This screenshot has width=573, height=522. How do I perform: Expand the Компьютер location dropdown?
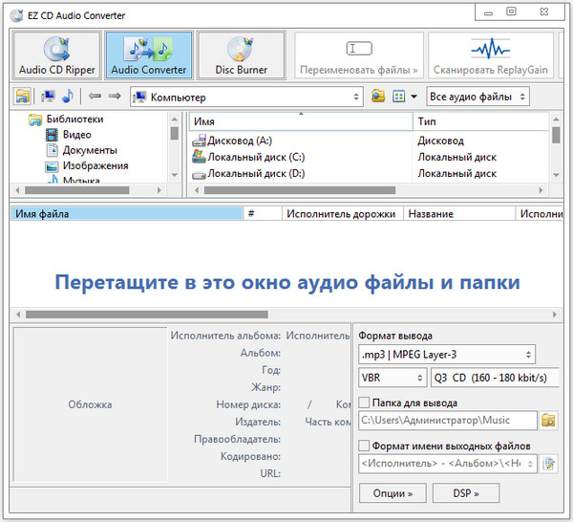coord(246,97)
